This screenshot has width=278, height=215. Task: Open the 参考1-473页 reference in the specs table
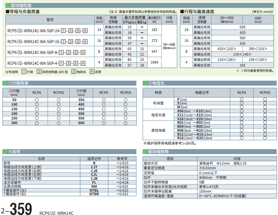(209, 187)
